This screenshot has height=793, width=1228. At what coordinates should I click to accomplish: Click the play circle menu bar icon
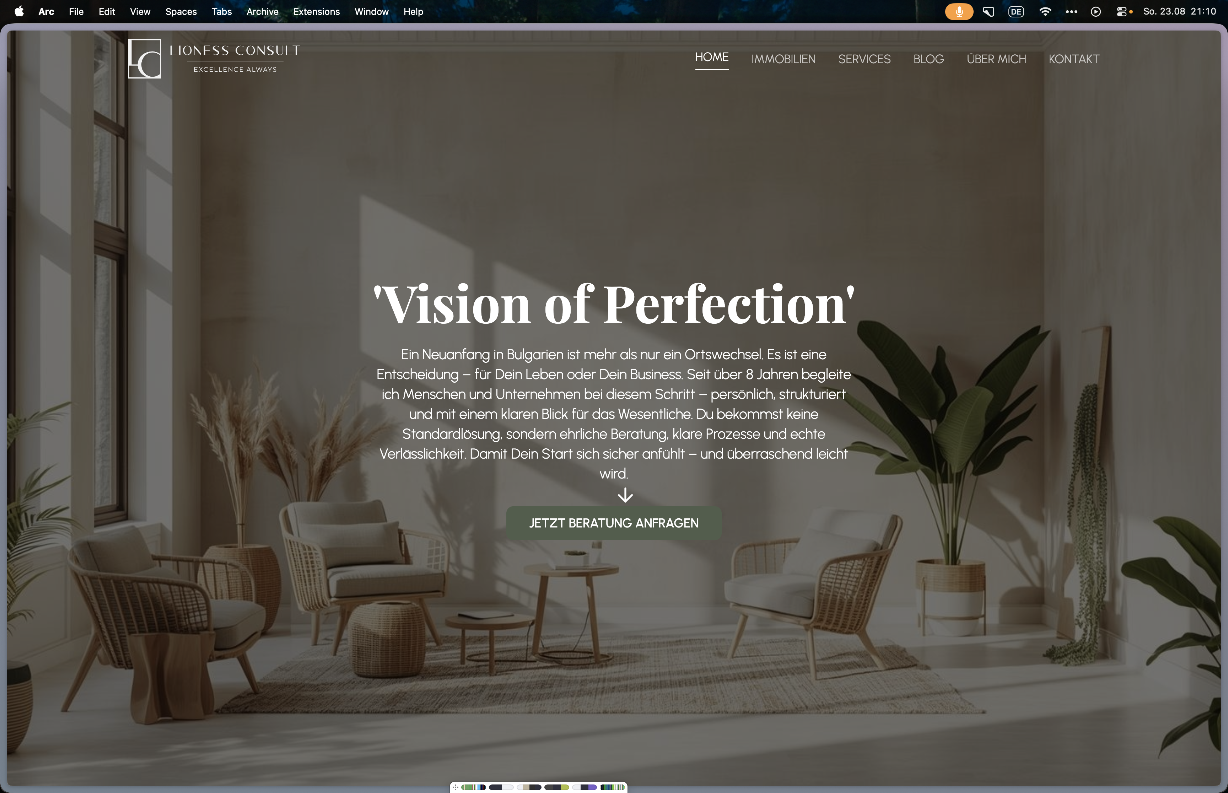(x=1095, y=11)
